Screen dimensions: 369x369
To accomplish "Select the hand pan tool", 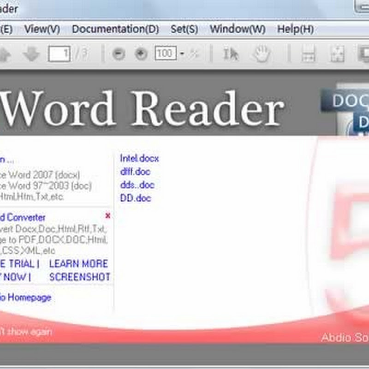I will pos(262,54).
